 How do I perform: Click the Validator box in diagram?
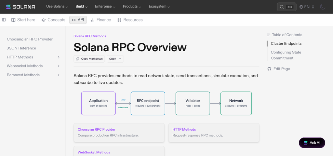click(x=193, y=103)
